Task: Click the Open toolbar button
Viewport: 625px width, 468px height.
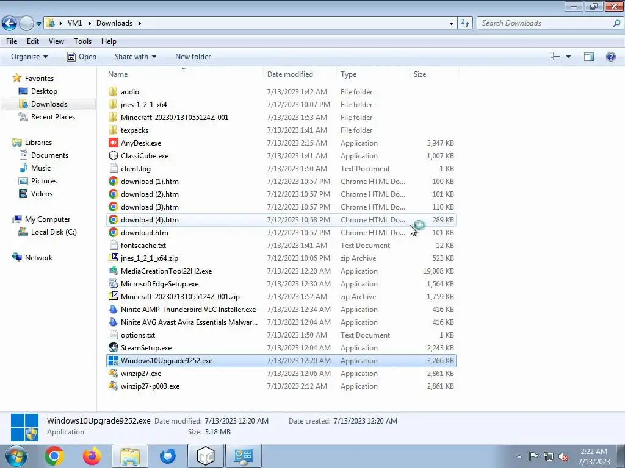Action: click(82, 57)
